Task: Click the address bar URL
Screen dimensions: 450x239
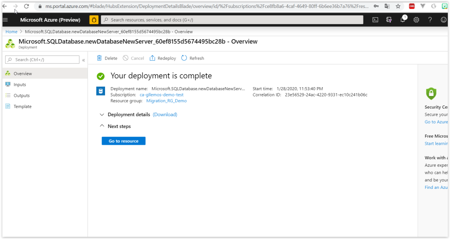Action: click(207, 6)
